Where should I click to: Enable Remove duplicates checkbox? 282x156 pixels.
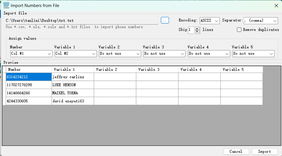[x=239, y=30]
